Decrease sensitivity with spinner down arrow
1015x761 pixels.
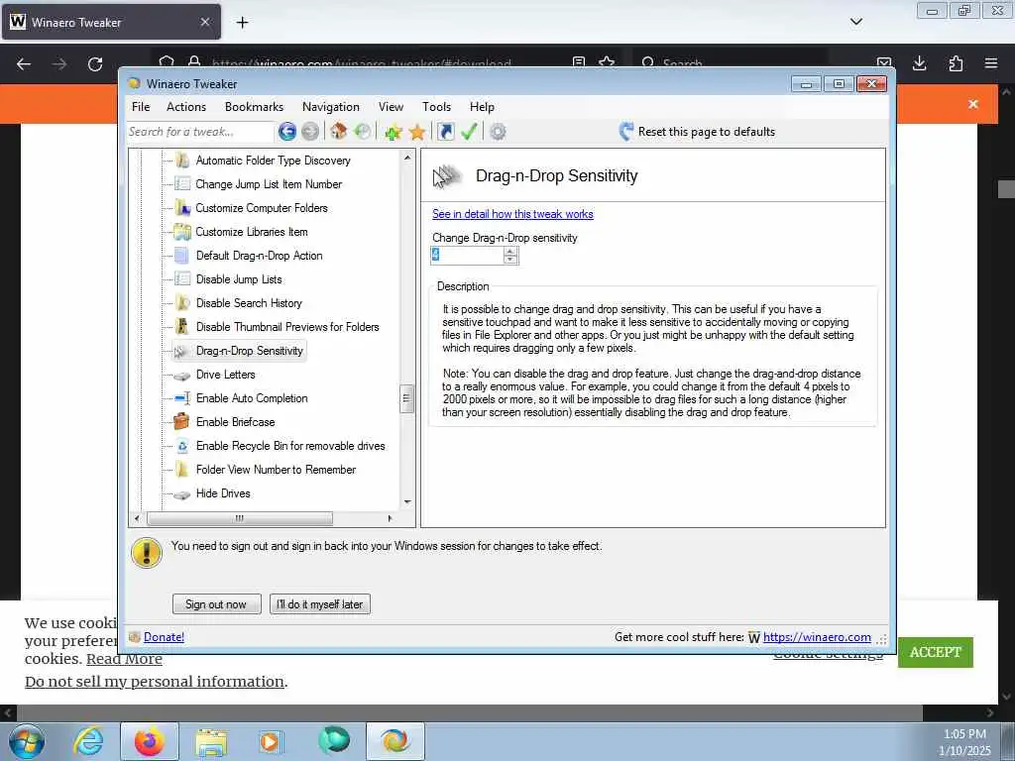pyautogui.click(x=510, y=260)
